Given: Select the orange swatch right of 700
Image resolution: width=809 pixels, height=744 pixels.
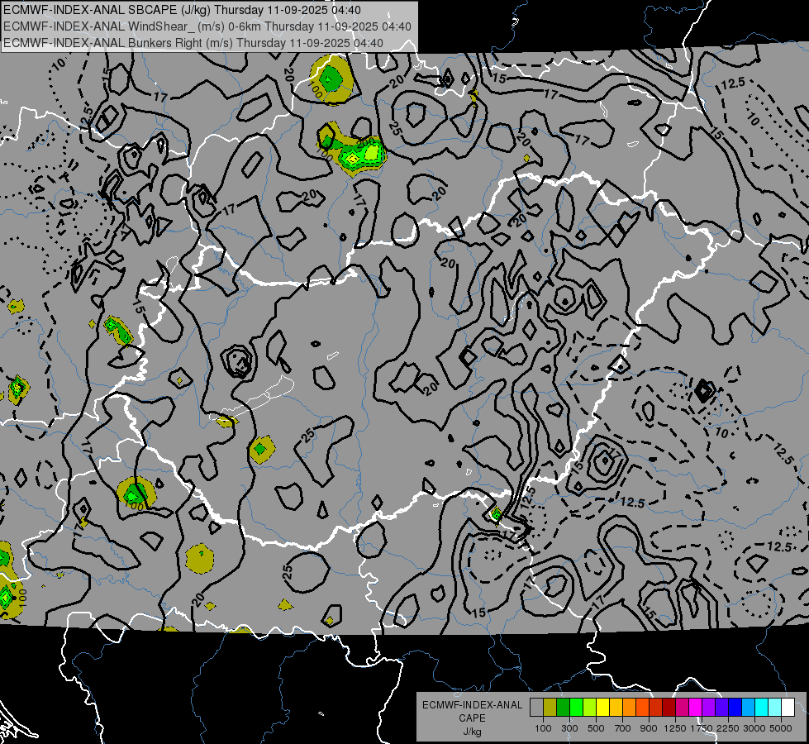Looking at the screenshot, I should 630,708.
